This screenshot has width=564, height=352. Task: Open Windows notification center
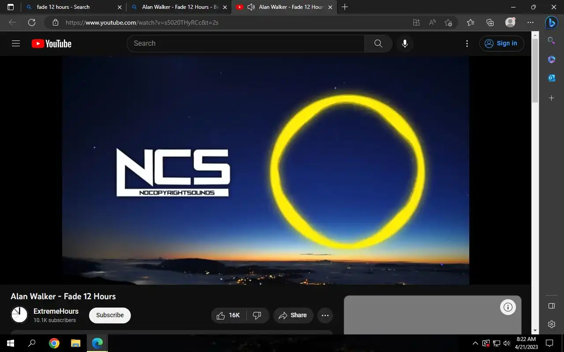[x=549, y=343]
